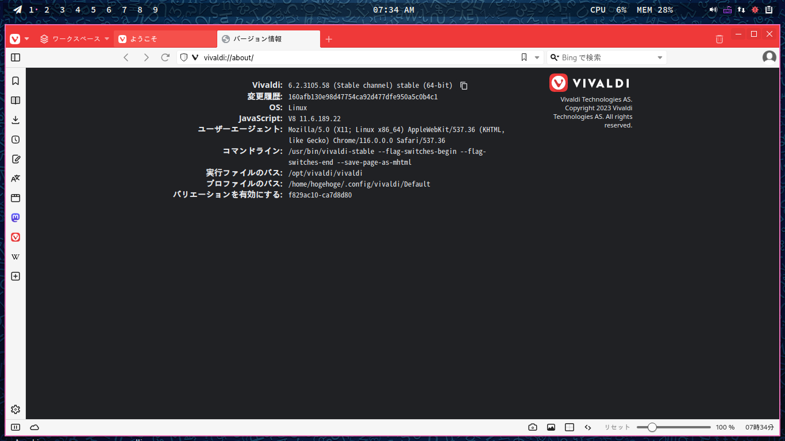Add a new web panel
Viewport: 785px width, 441px height.
pos(16,276)
